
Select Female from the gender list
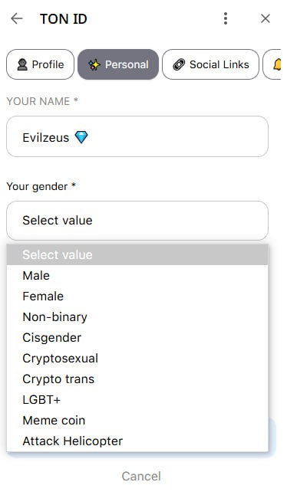137,296
